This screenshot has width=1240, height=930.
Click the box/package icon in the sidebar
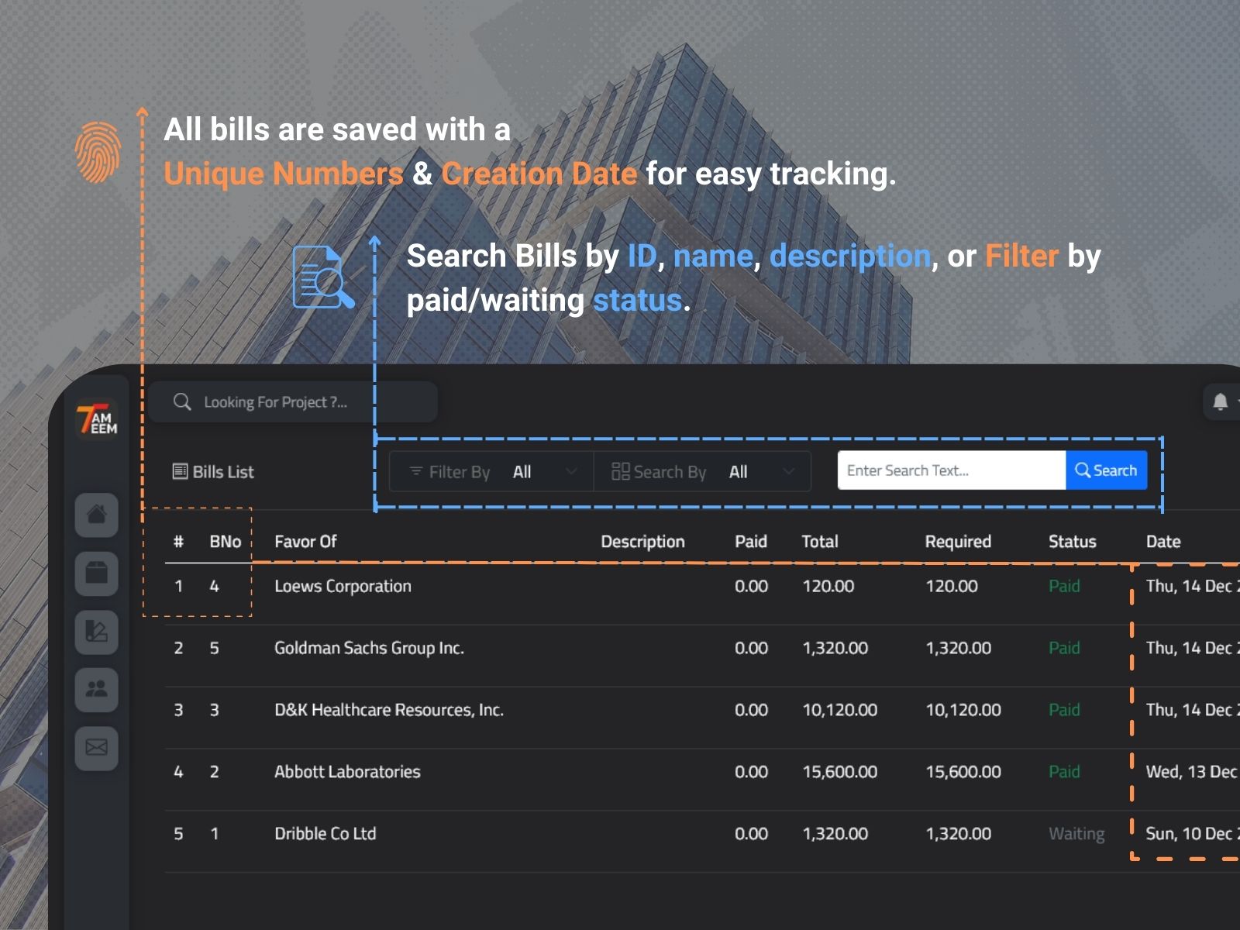pyautogui.click(x=96, y=573)
